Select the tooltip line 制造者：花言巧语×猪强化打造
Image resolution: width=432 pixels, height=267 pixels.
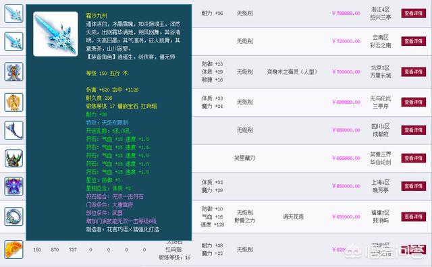(123, 229)
